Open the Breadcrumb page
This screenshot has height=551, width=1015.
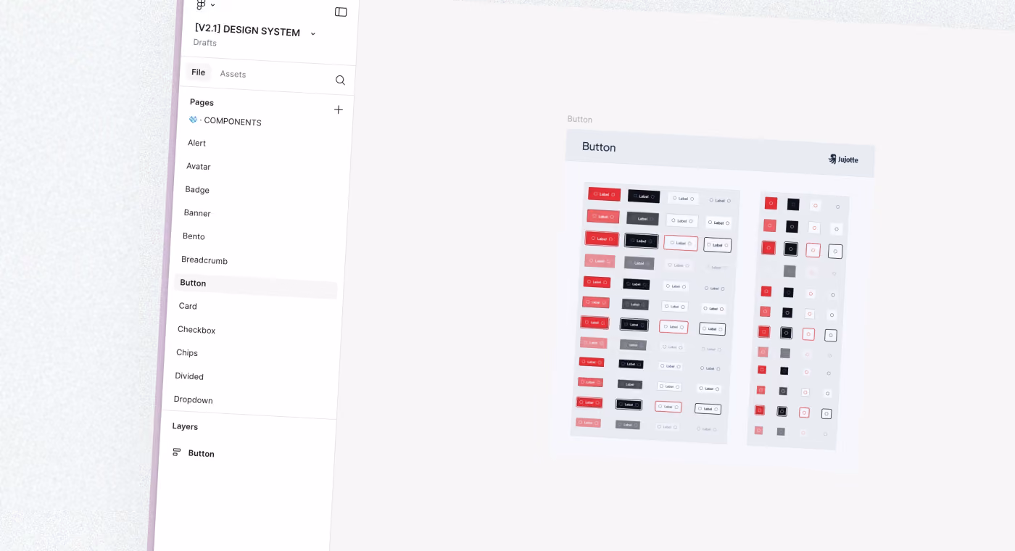click(204, 260)
